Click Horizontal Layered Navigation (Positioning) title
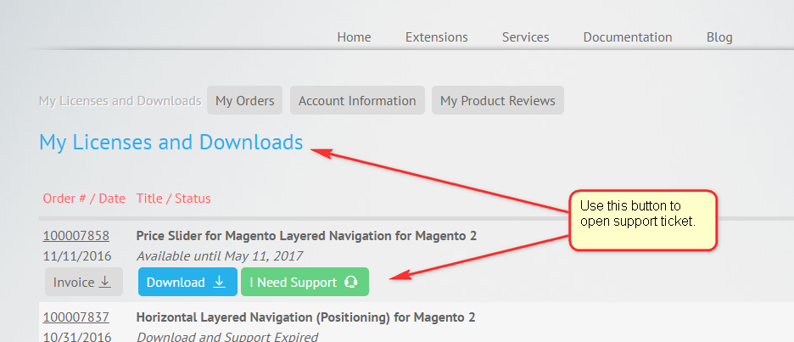 click(x=306, y=317)
